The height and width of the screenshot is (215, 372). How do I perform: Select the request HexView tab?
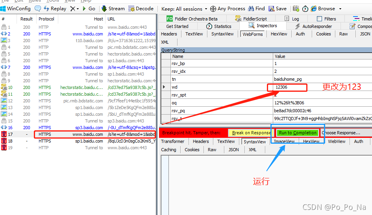(279, 34)
